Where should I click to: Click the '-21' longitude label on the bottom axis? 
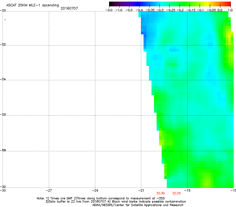click(141, 190)
